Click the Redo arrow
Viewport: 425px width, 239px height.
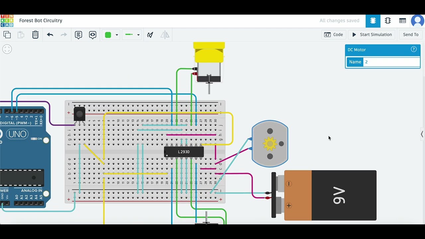[x=64, y=35]
